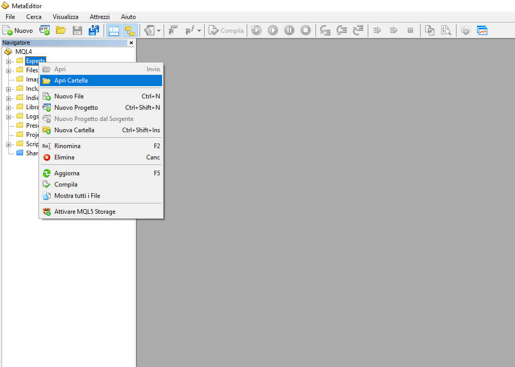Choose Apri Cartella from context menu

[x=101, y=80]
